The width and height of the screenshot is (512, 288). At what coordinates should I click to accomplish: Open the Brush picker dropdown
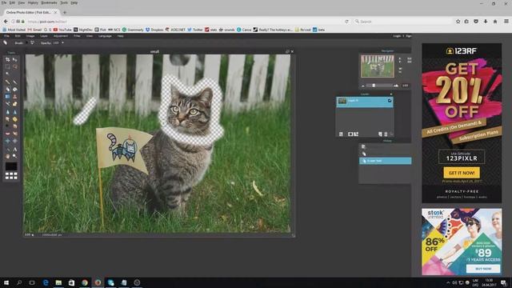pyautogui.click(x=32, y=42)
